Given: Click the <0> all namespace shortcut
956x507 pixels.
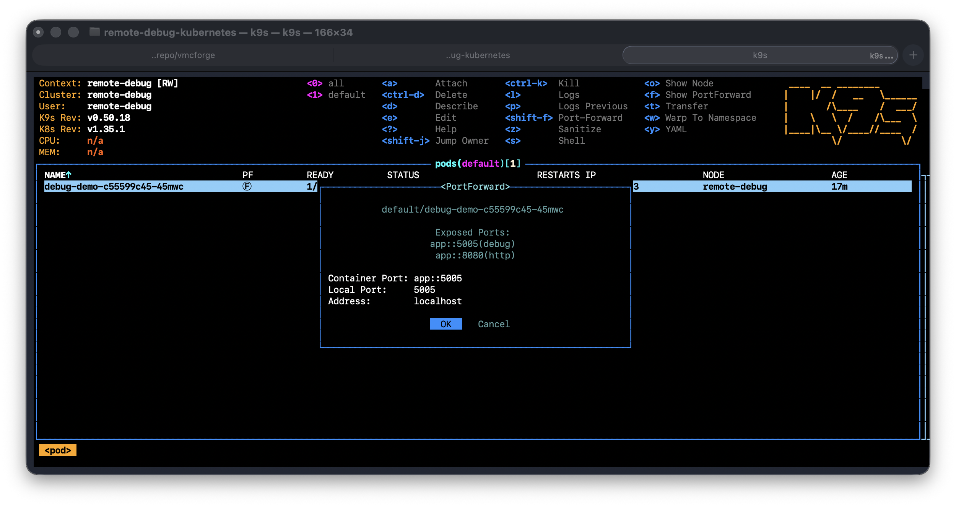Looking at the screenshot, I should (x=325, y=83).
